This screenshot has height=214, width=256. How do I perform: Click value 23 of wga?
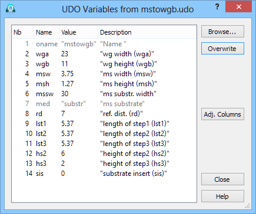(65, 54)
